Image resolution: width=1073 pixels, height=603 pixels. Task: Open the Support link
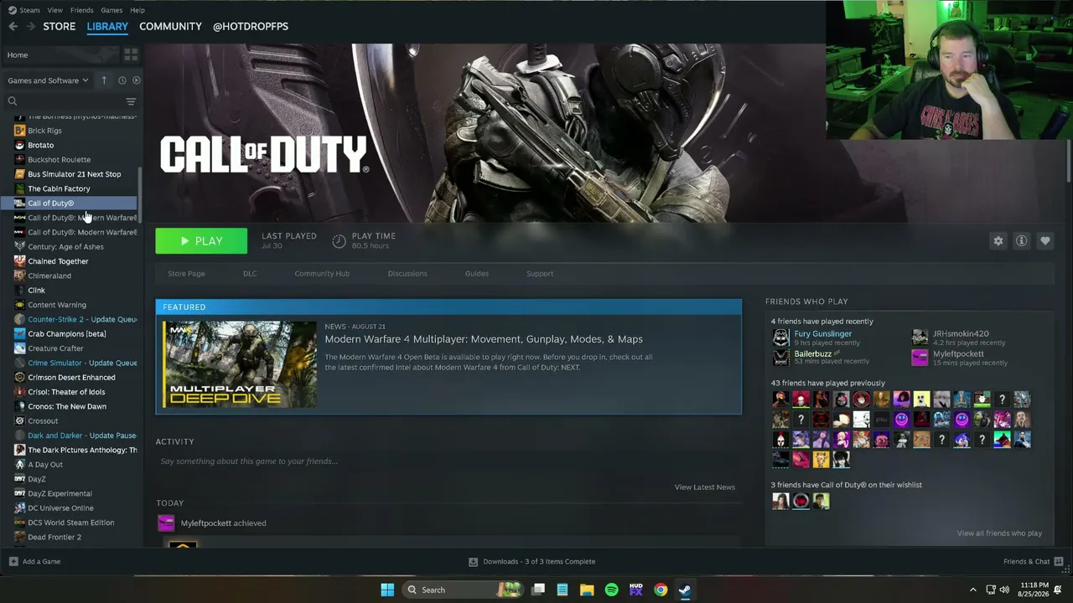click(x=540, y=274)
